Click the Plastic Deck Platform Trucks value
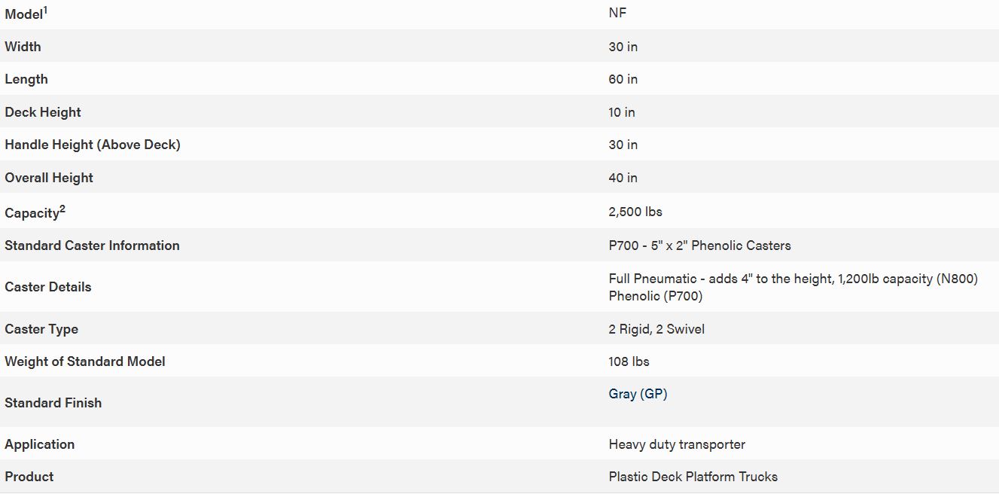999x494 pixels. point(693,477)
